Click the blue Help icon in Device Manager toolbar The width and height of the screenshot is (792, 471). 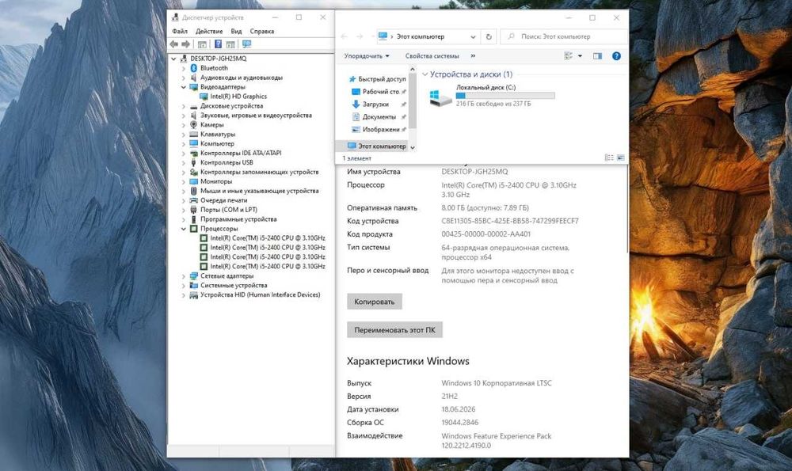pyautogui.click(x=219, y=44)
